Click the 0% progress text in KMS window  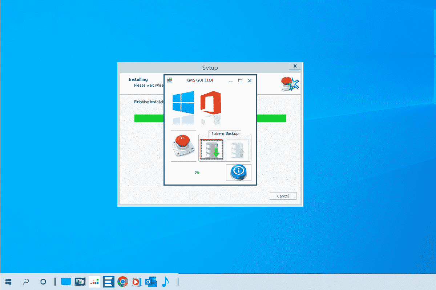point(197,173)
